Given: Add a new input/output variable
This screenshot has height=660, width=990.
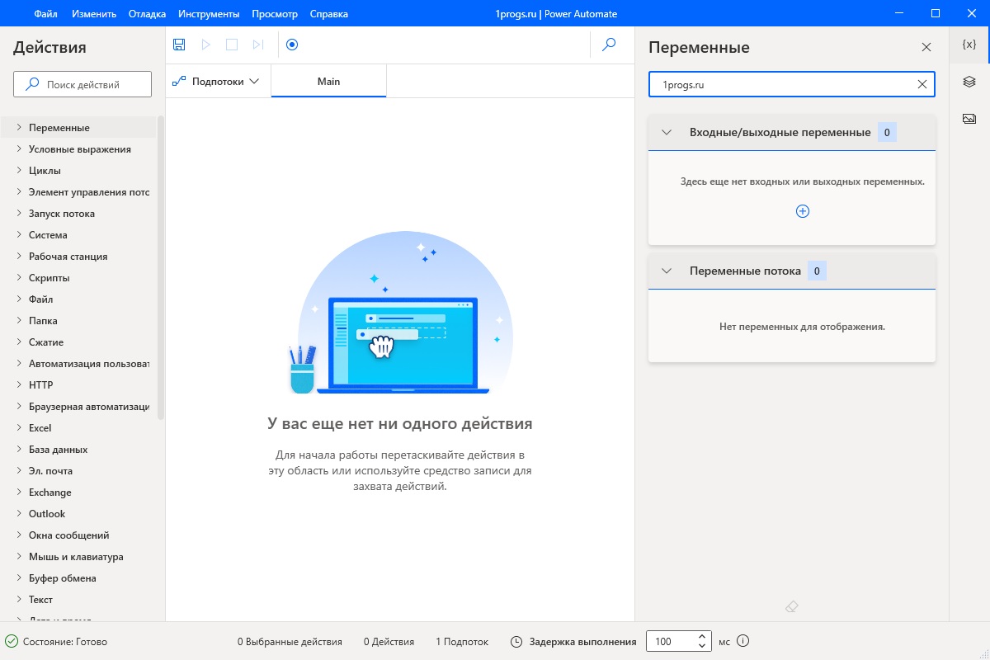Looking at the screenshot, I should [x=802, y=211].
